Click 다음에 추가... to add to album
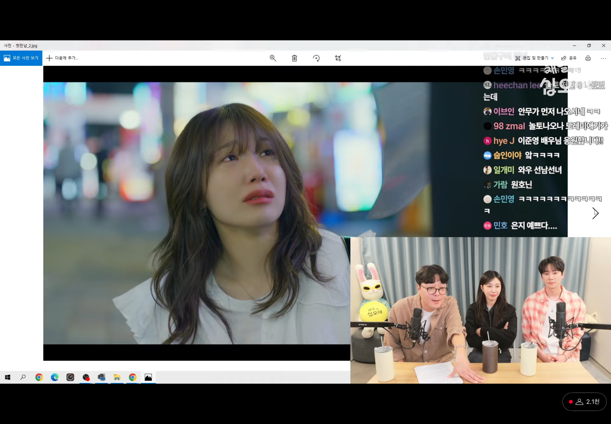 tap(62, 58)
